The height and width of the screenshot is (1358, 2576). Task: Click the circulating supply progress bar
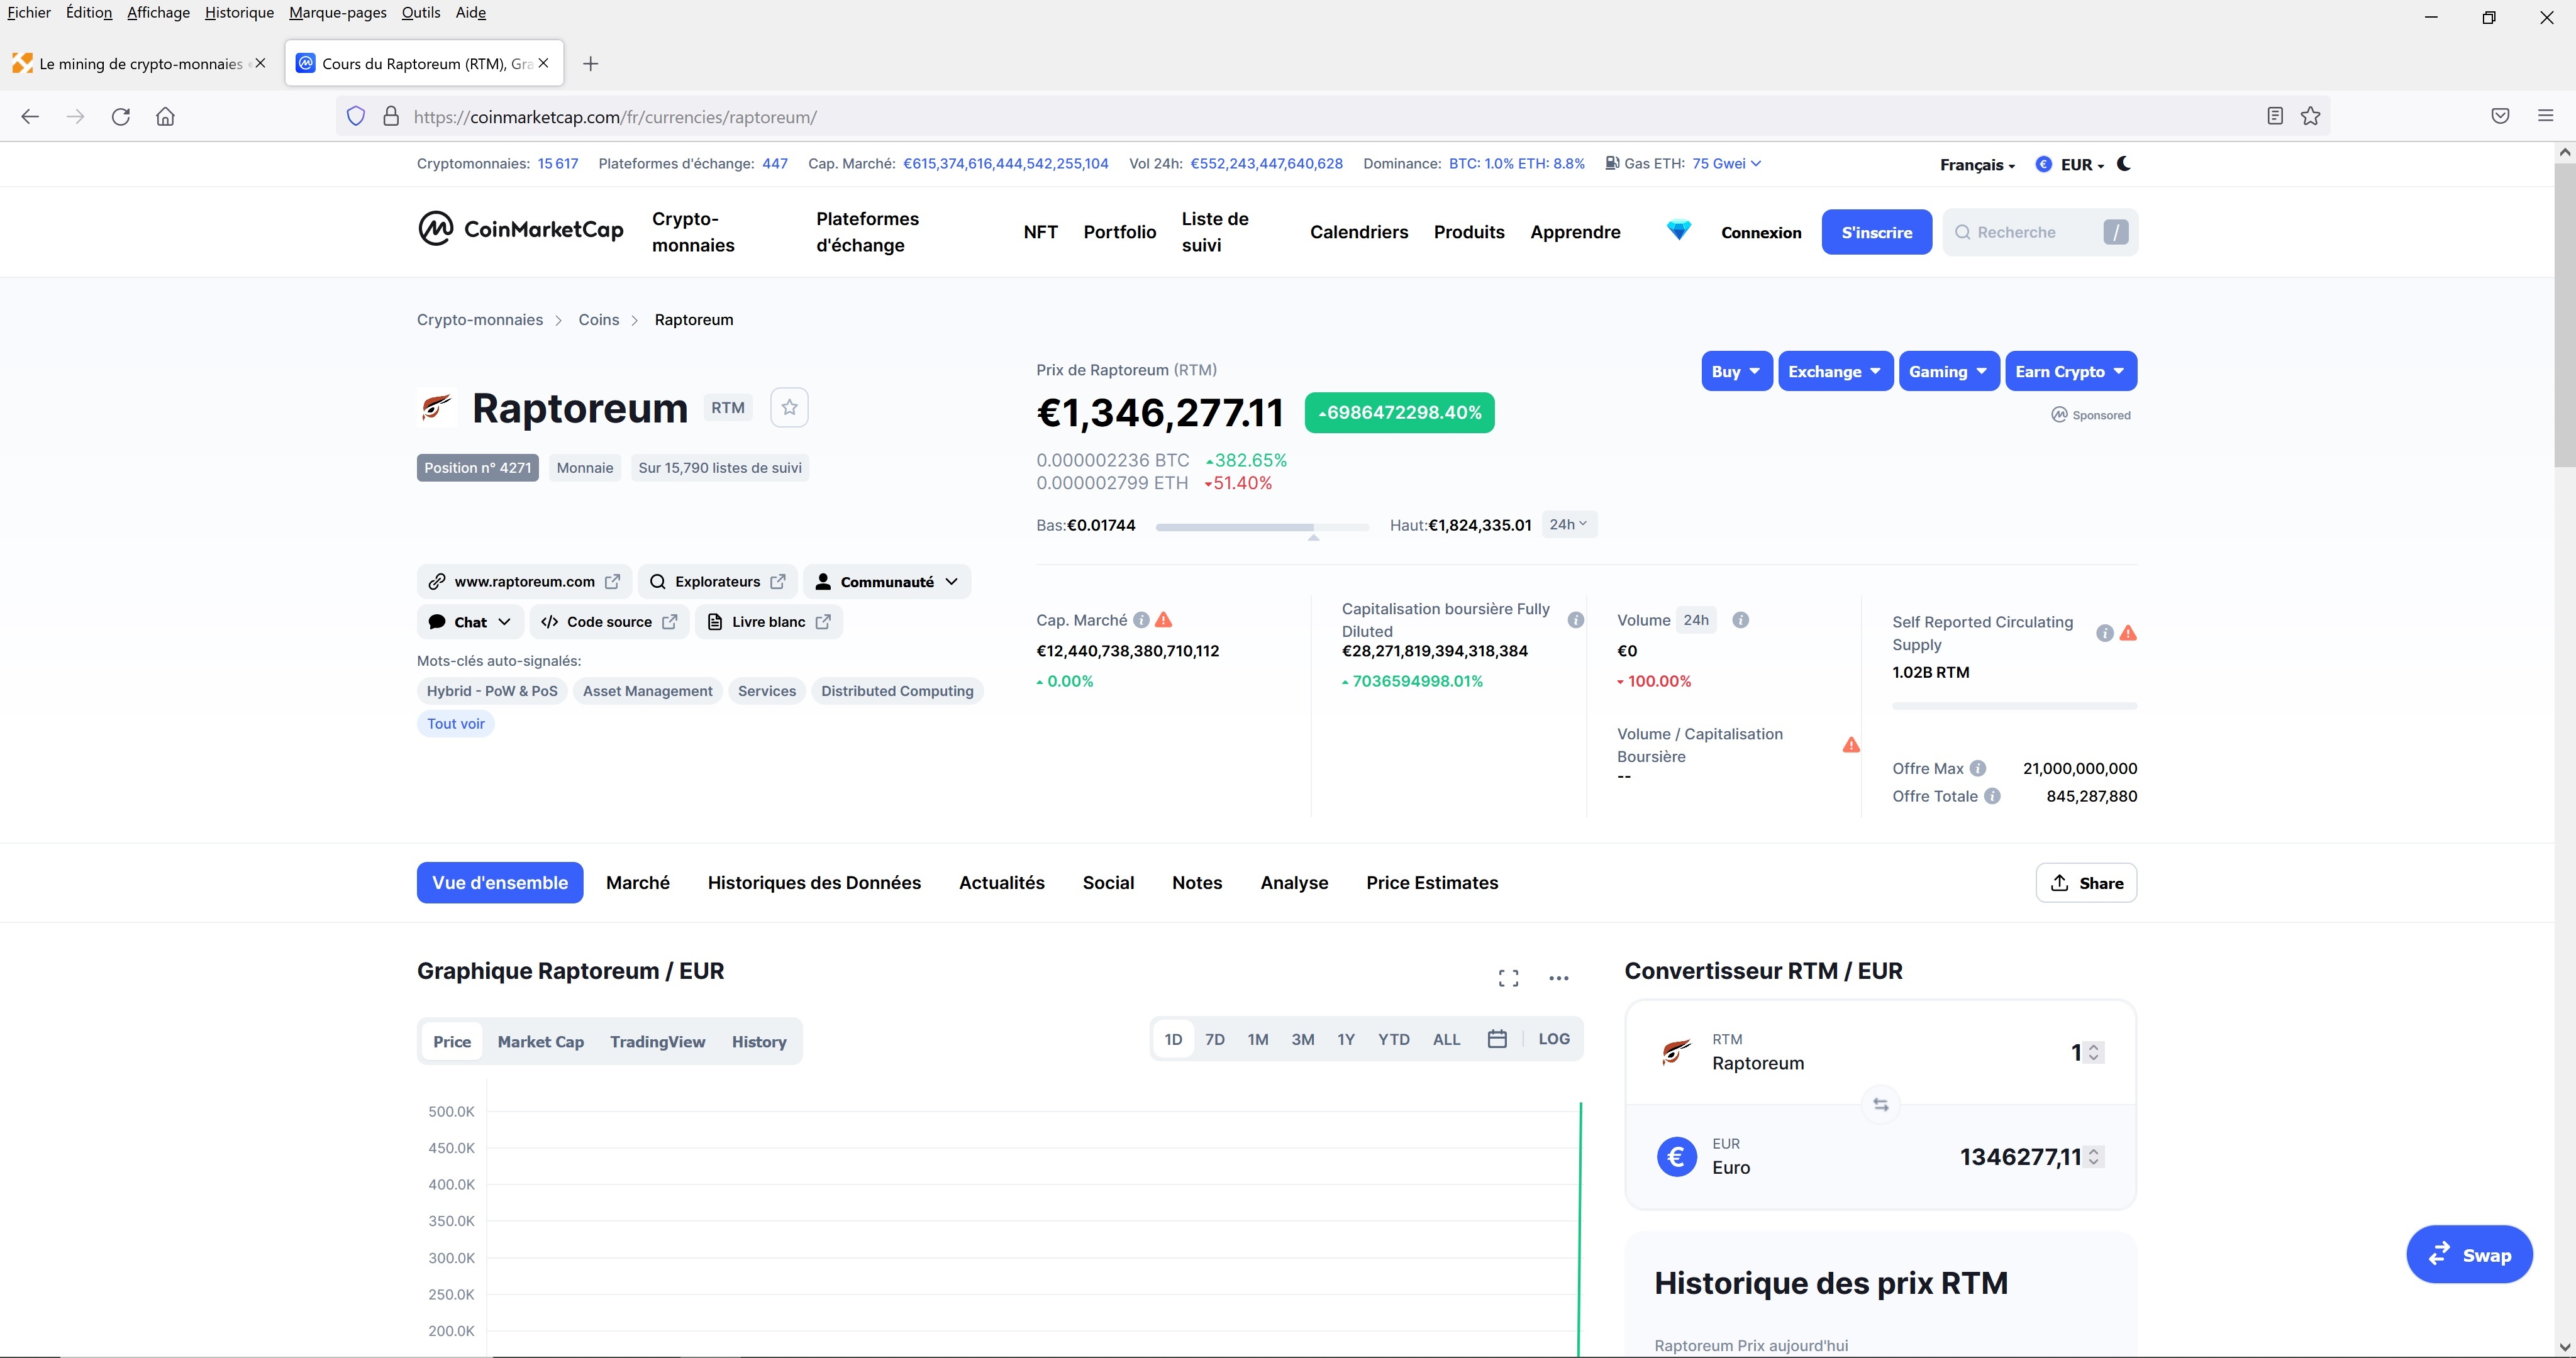(2014, 706)
